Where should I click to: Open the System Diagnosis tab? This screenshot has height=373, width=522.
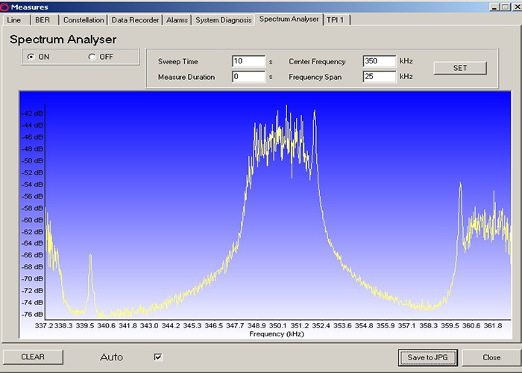(x=224, y=20)
